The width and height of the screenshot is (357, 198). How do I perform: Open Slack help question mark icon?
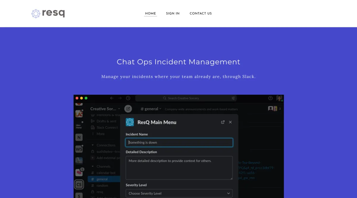[270, 98]
